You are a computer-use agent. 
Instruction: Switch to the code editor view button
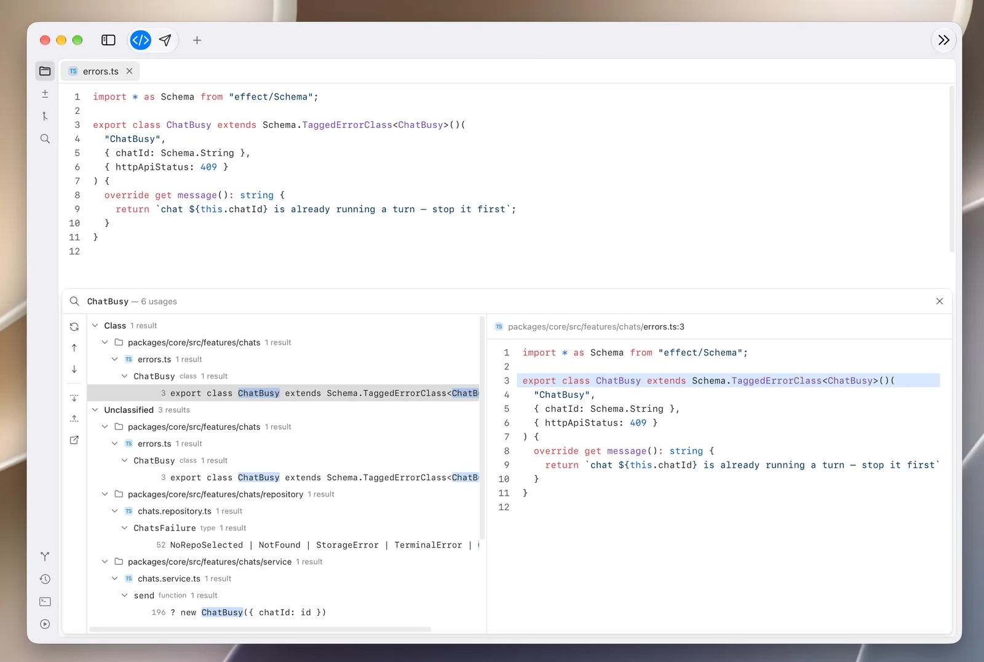141,40
